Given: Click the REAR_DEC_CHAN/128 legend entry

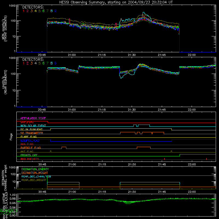Looking at the screenshot, I should pos(36,176).
